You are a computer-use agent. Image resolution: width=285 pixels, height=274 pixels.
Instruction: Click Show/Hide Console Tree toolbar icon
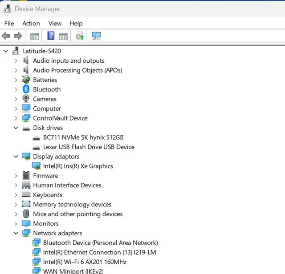pyautogui.click(x=35, y=36)
